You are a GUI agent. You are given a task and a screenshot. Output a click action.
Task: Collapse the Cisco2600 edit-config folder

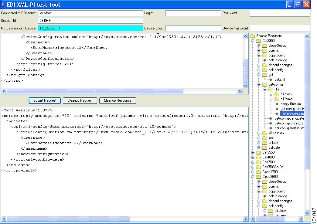coord(259,206)
